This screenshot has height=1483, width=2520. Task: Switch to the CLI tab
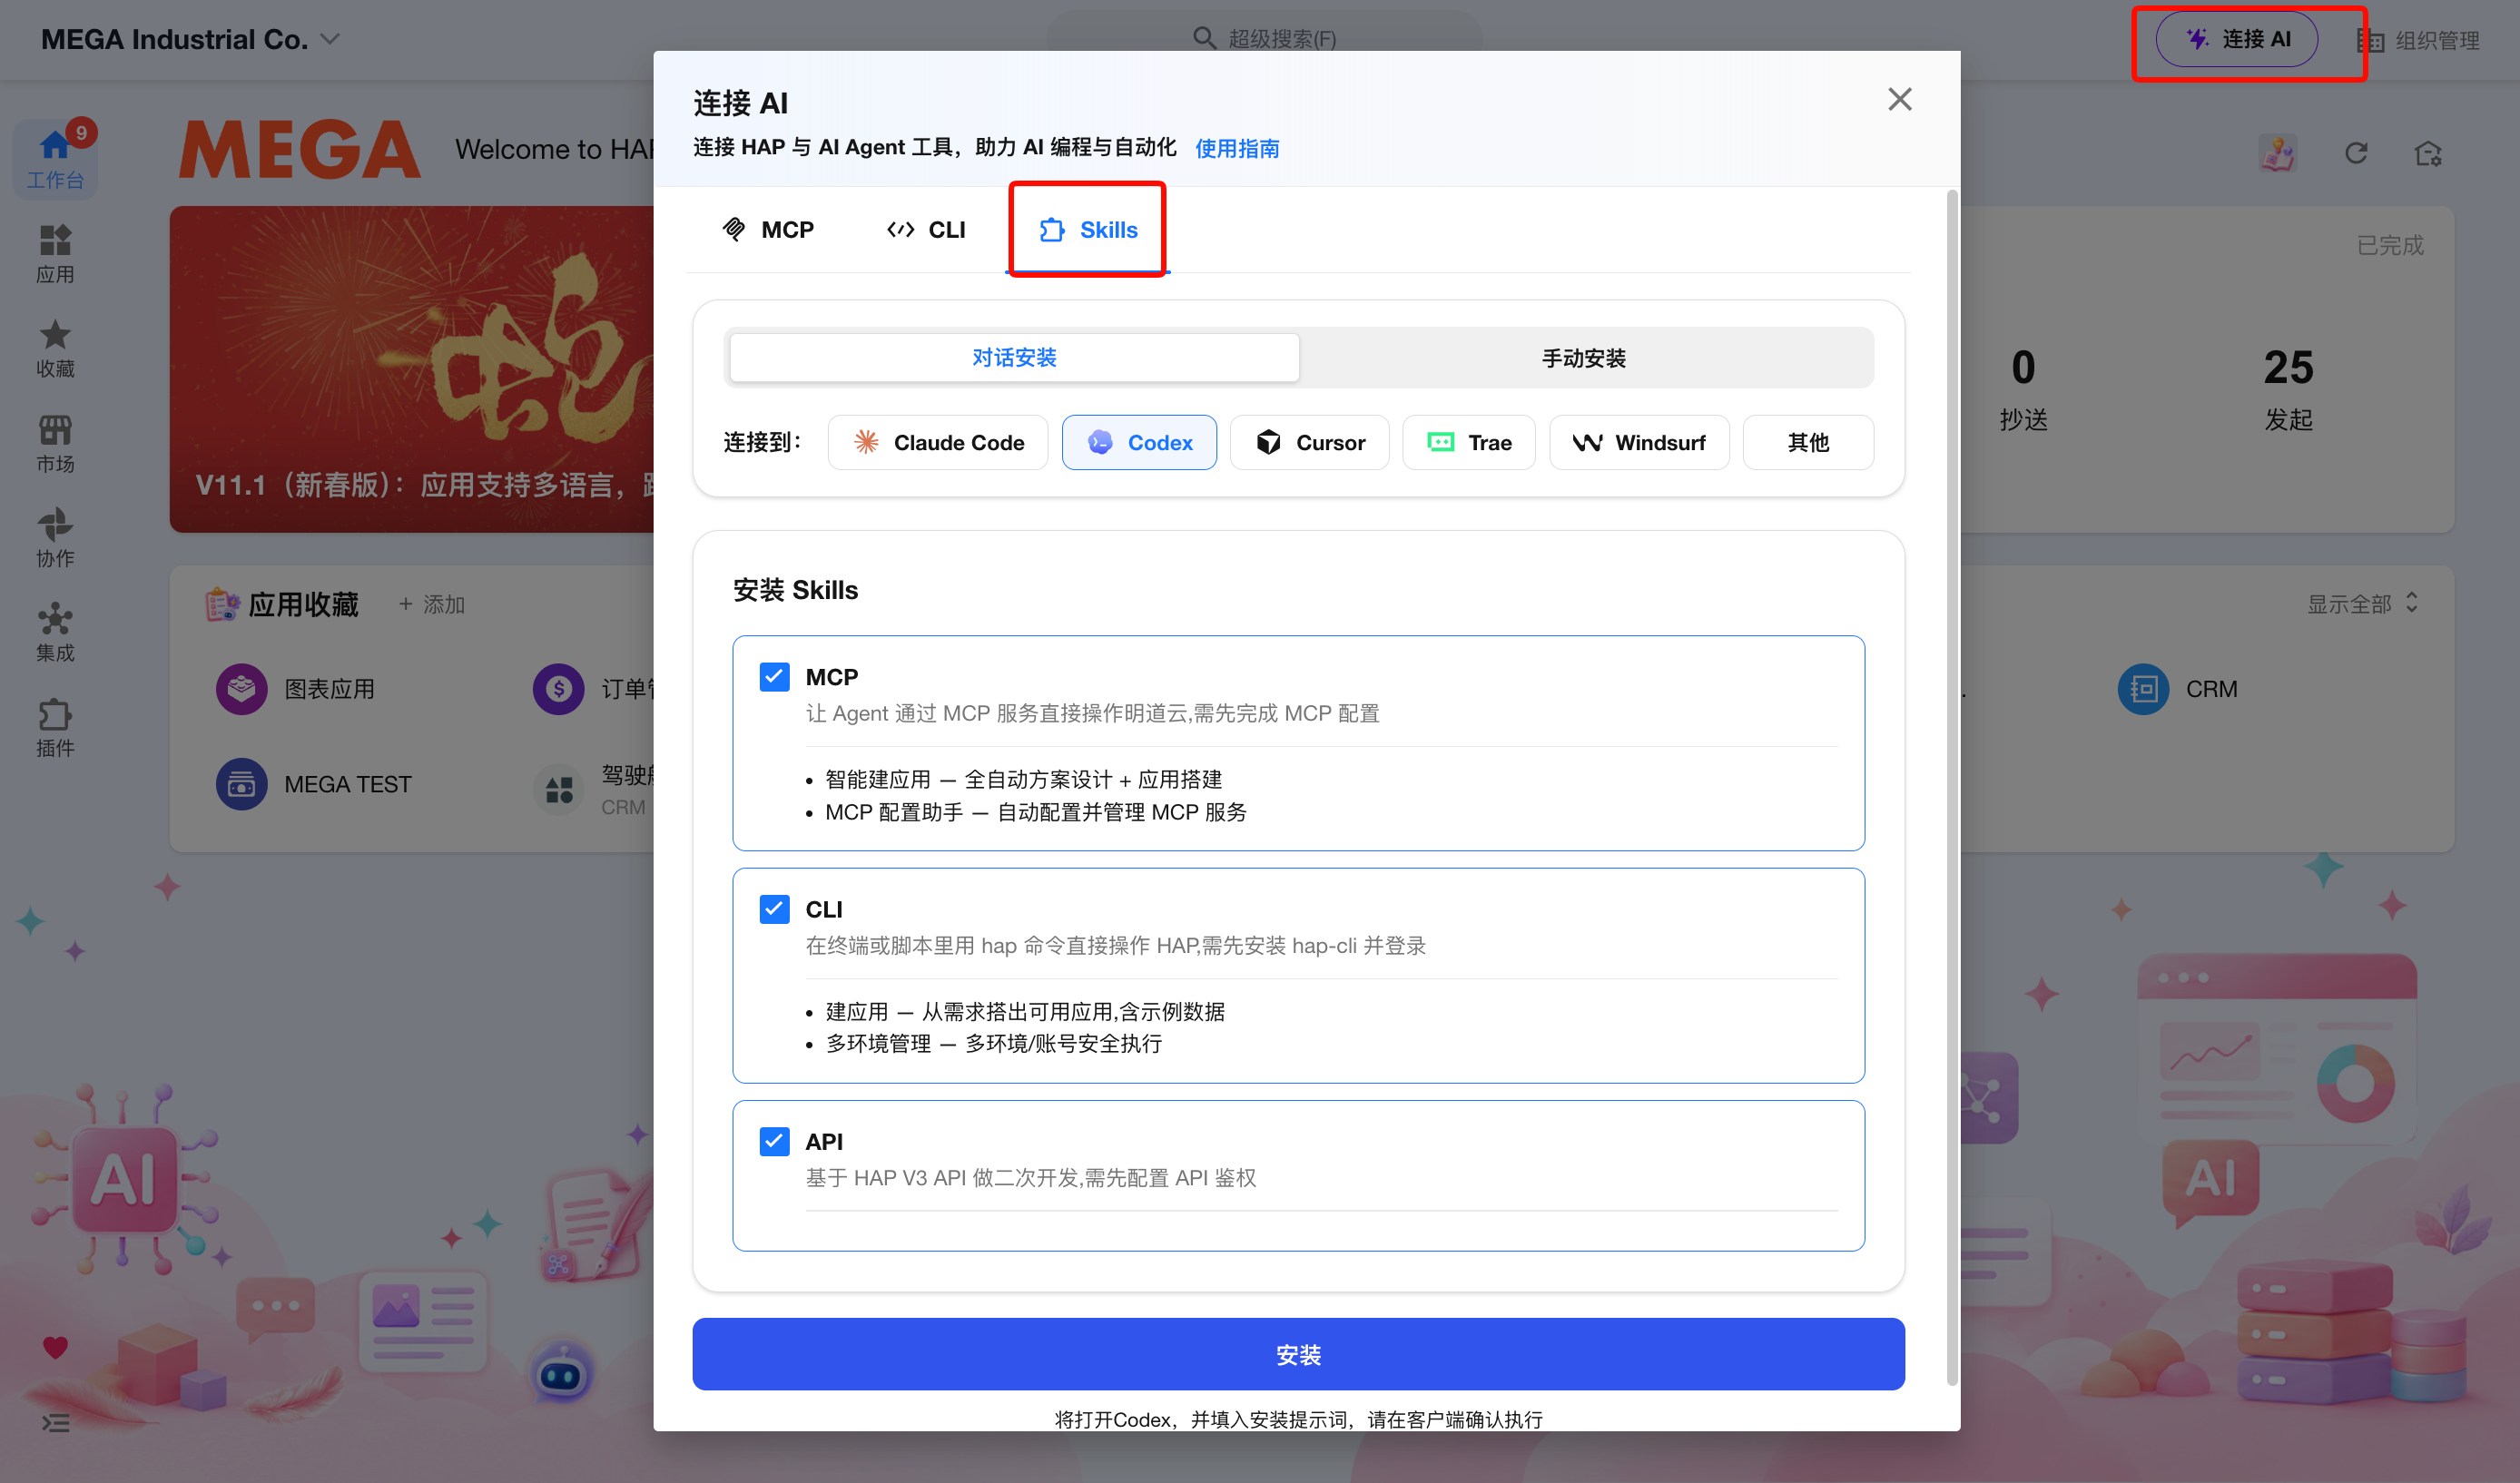coord(926,230)
